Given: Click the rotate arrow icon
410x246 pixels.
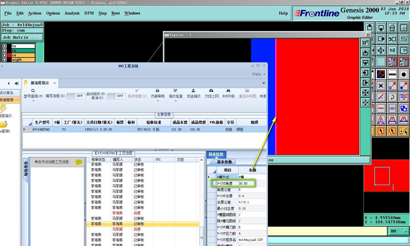Looking at the screenshot, I should [392, 97].
